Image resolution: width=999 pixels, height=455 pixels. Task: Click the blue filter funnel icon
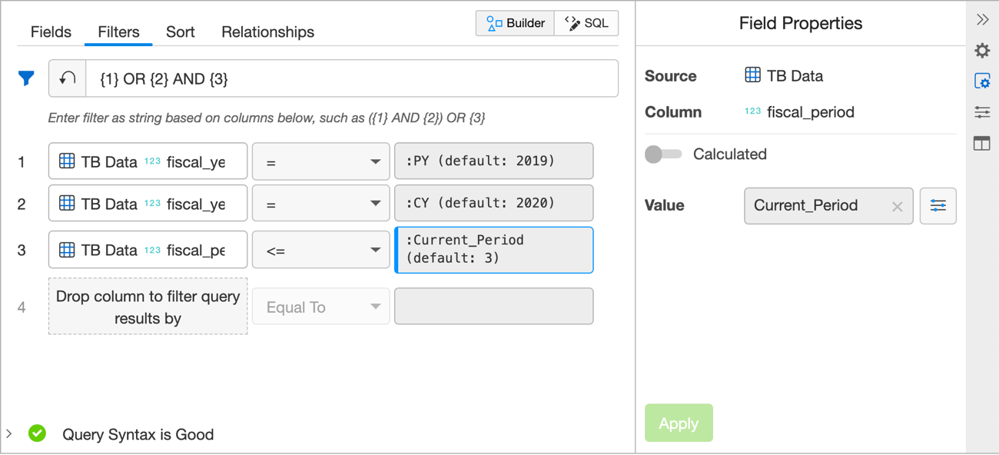click(26, 78)
